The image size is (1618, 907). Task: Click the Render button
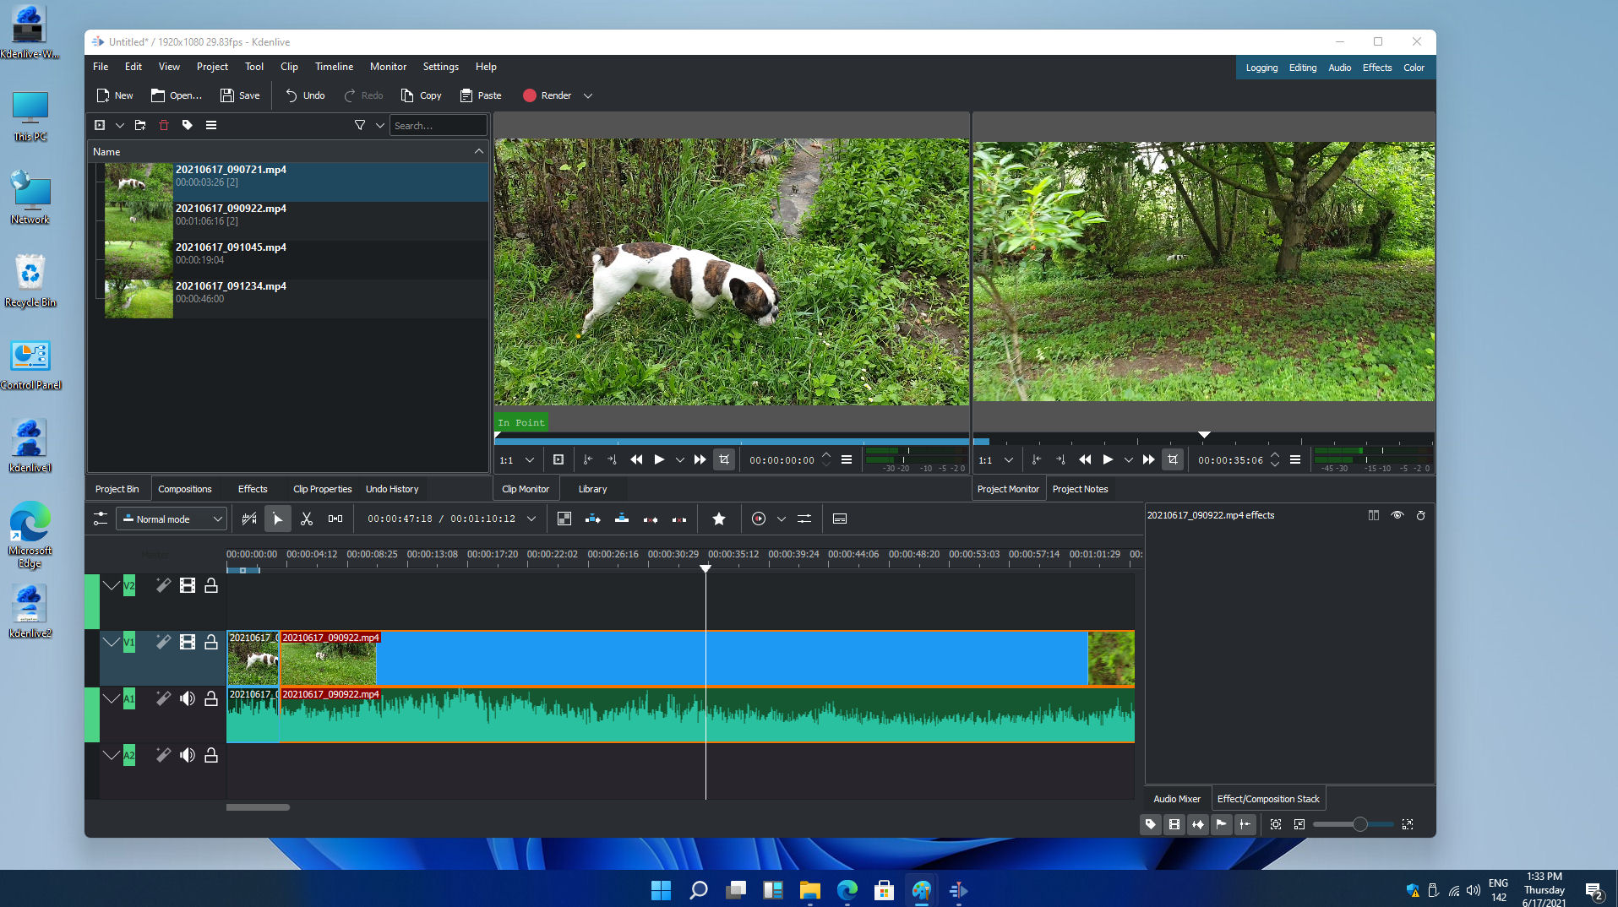click(x=548, y=95)
